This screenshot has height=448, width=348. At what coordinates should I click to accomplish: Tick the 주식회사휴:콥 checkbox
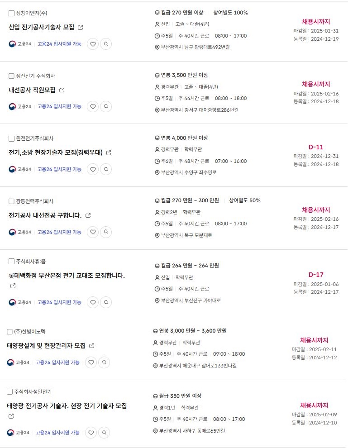pyautogui.click(x=11, y=261)
